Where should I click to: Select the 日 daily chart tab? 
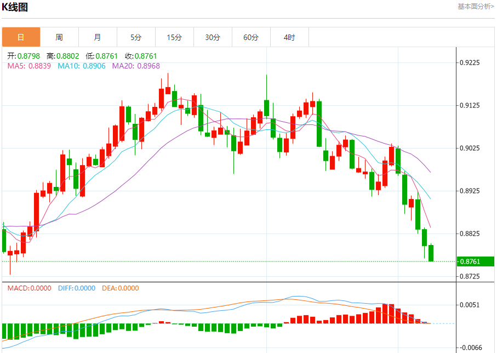[21, 37]
